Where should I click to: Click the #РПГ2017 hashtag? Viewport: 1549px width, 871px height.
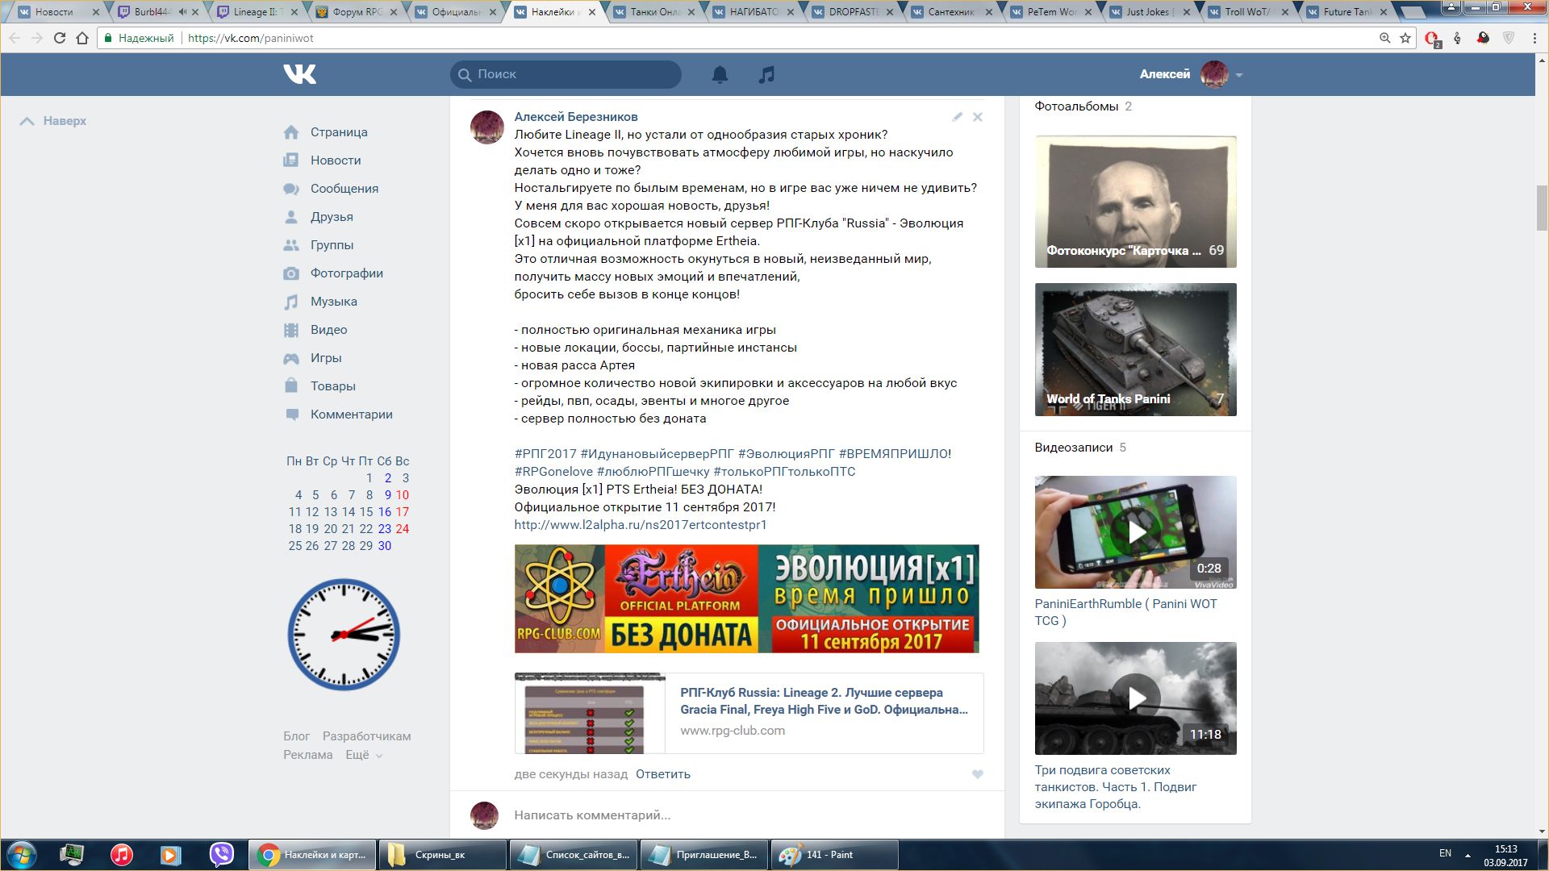[545, 454]
